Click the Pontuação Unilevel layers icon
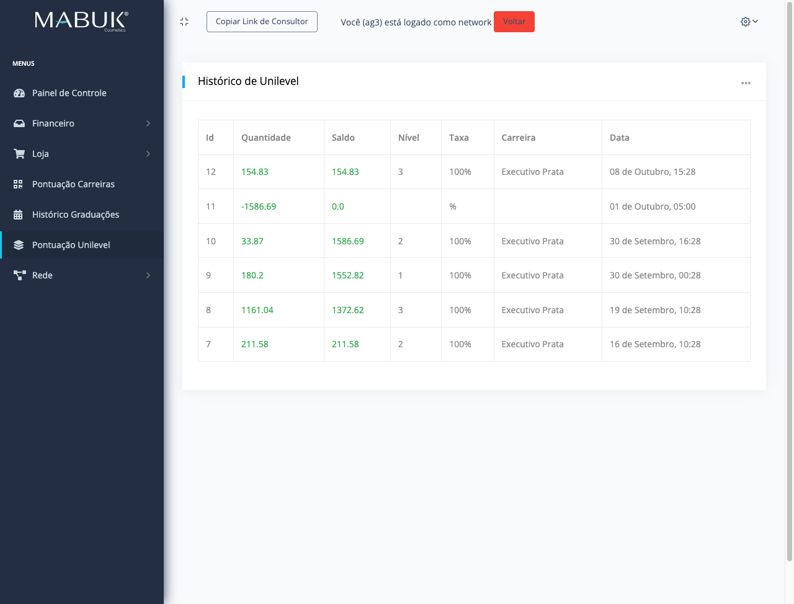Viewport: 794px width, 604px height. (19, 245)
